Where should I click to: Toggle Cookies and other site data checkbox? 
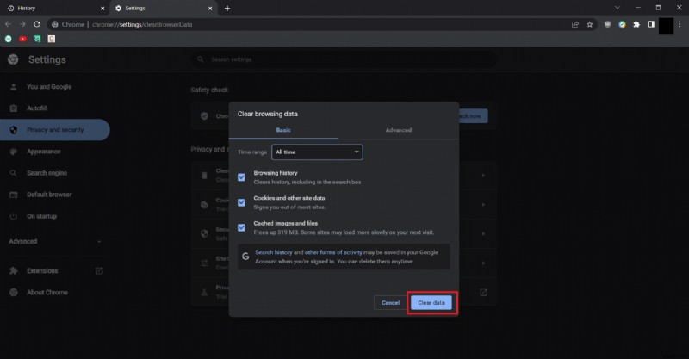[241, 201]
